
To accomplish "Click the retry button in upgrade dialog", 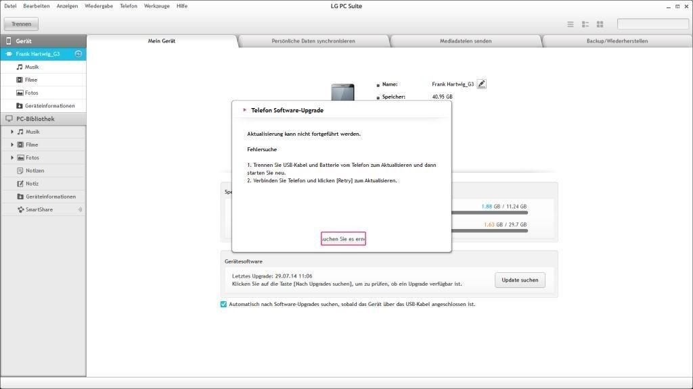I will tap(343, 238).
